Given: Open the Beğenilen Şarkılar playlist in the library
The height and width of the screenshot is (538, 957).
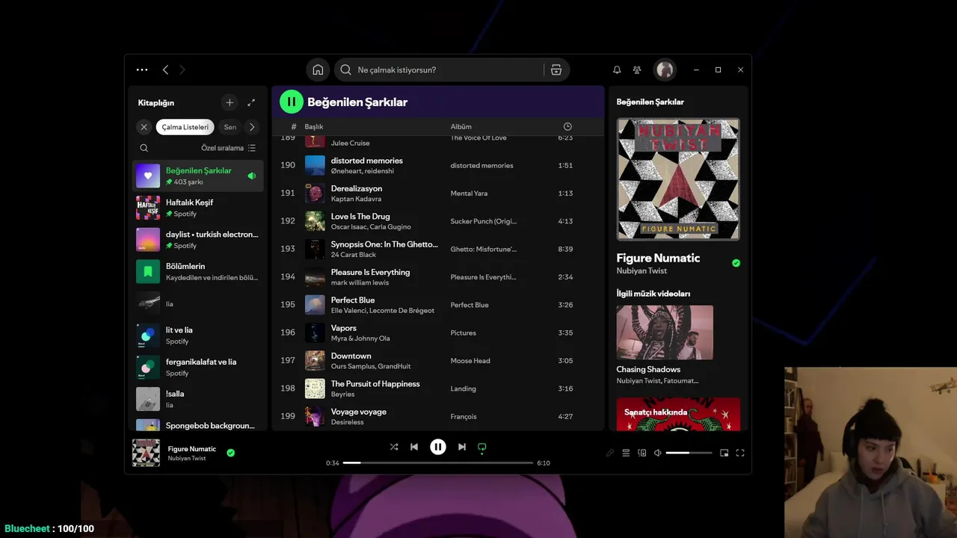Looking at the screenshot, I should pyautogui.click(x=198, y=176).
